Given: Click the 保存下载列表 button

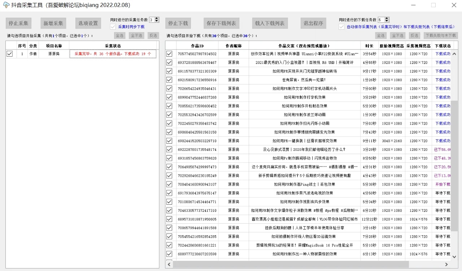Looking at the screenshot, I should coord(221,23).
